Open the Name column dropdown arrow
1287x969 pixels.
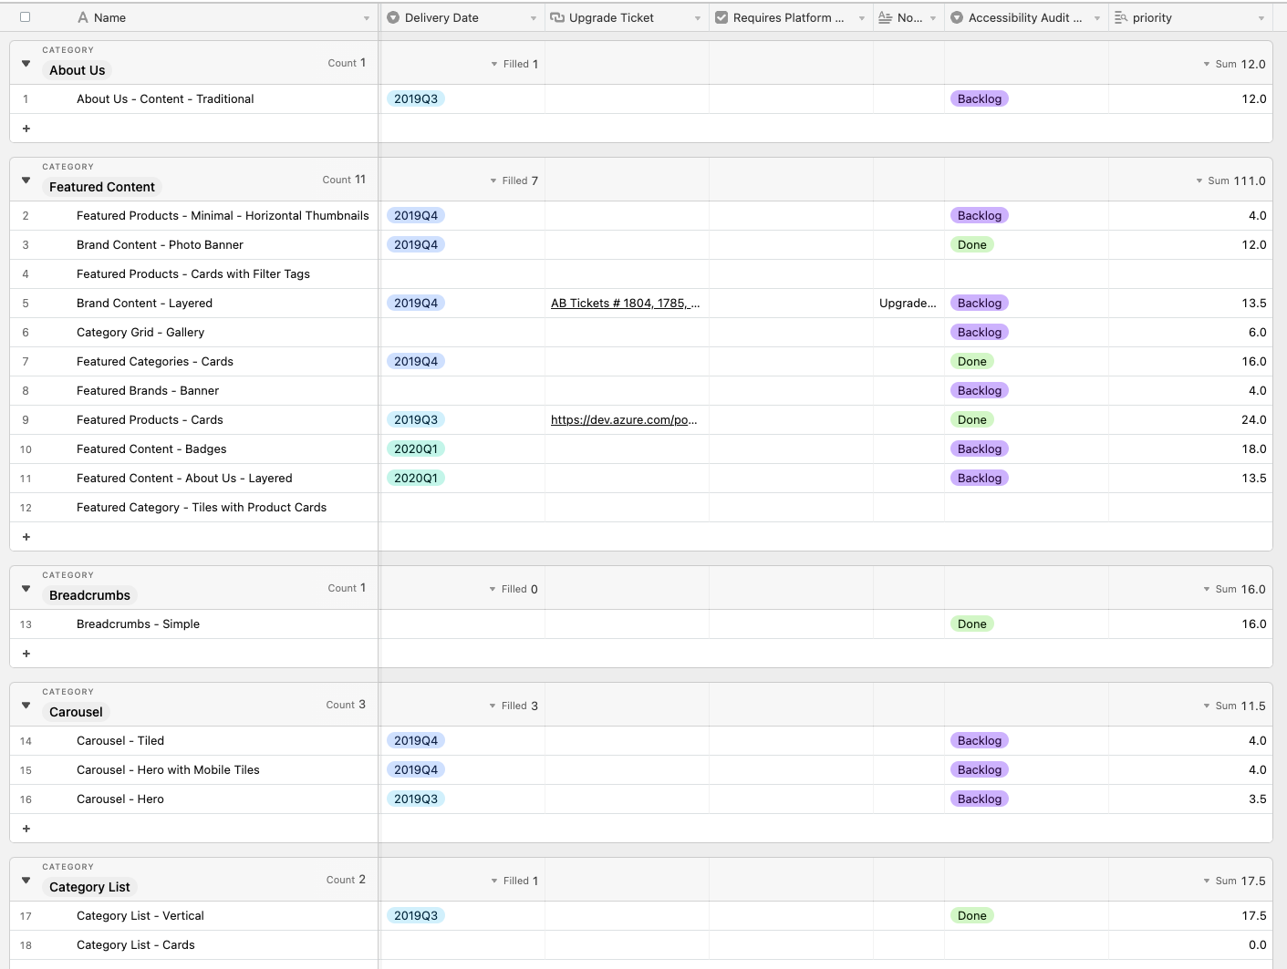click(x=367, y=18)
